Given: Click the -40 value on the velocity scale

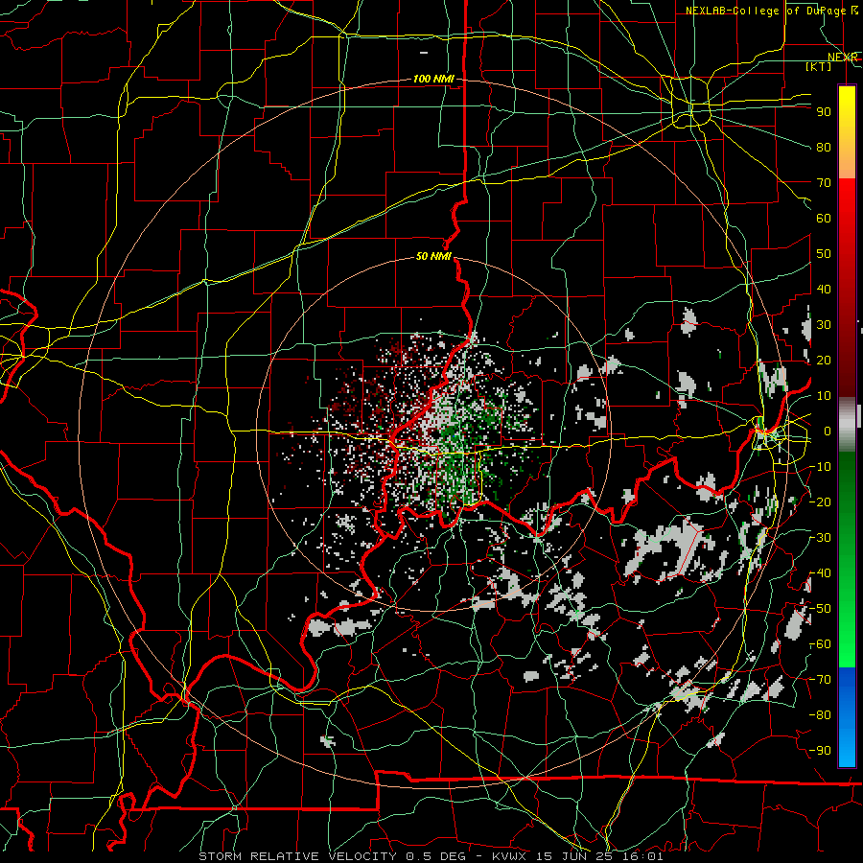Looking at the screenshot, I should pos(820,573).
